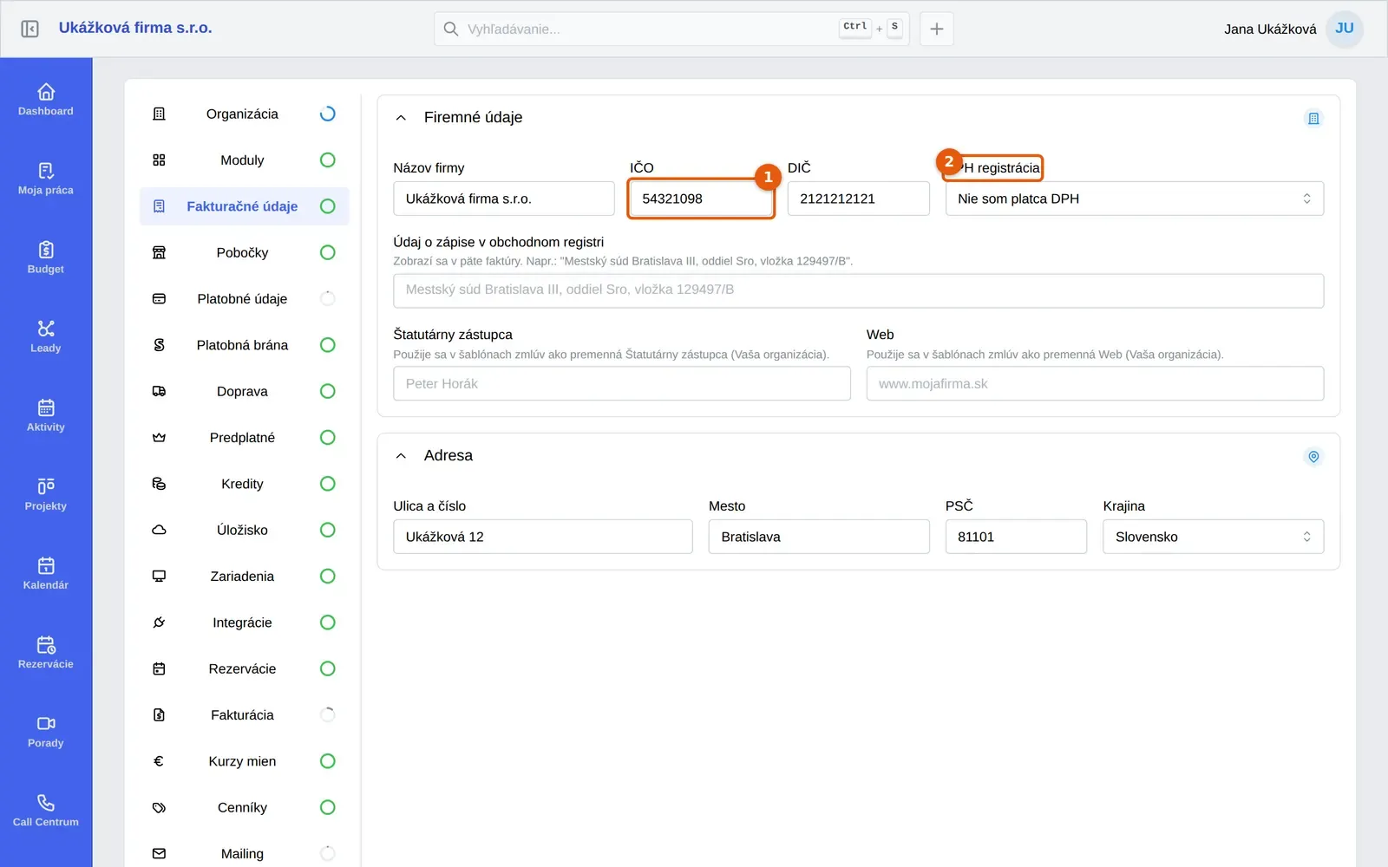The height and width of the screenshot is (867, 1388).
Task: Select Fakturačné údaje settings item
Action: 244,206
